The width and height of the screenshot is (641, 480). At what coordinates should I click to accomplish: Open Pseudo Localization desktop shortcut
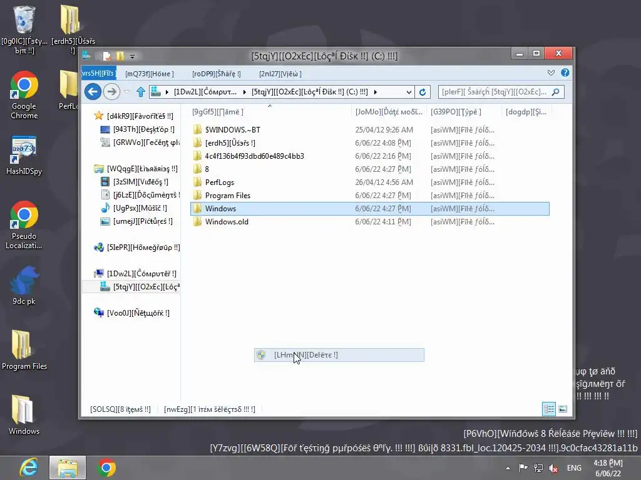point(24,225)
